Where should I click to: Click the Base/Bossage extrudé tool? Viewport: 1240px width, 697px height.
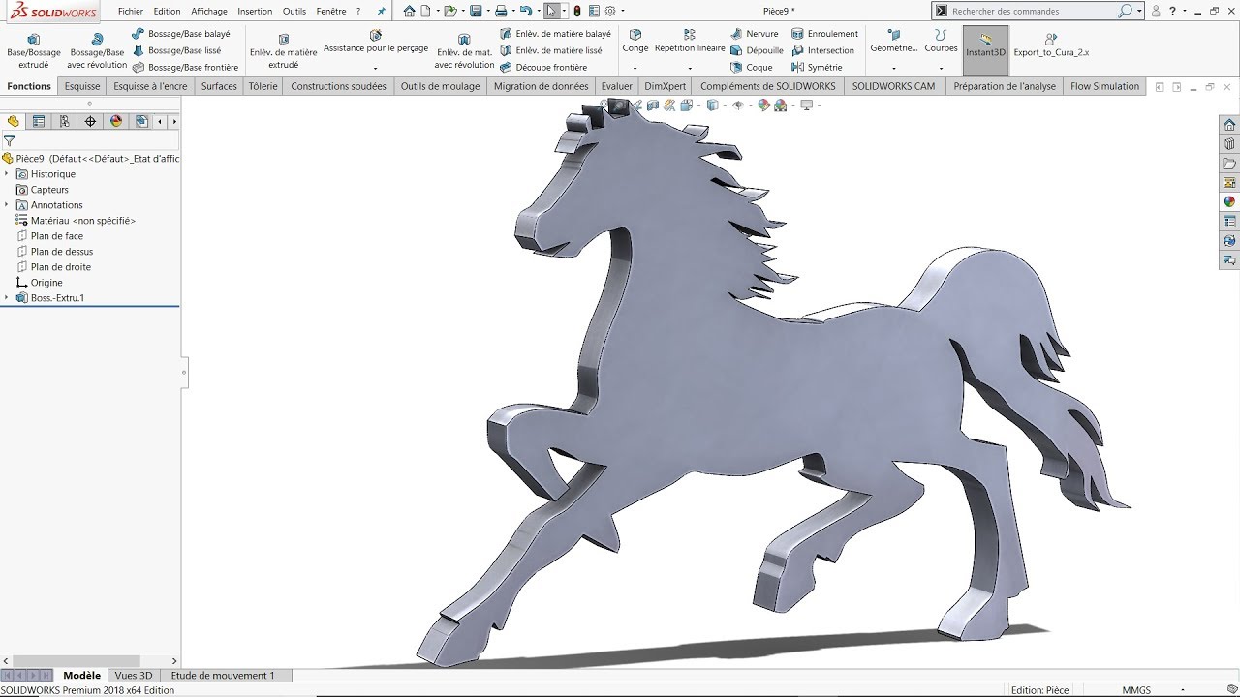34,51
